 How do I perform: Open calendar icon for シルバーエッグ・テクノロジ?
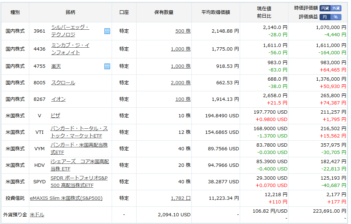pyautogui.click(x=107, y=31)
